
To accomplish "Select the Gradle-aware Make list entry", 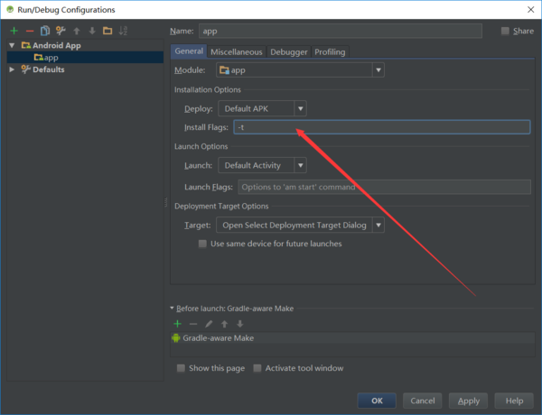I will tap(352, 338).
